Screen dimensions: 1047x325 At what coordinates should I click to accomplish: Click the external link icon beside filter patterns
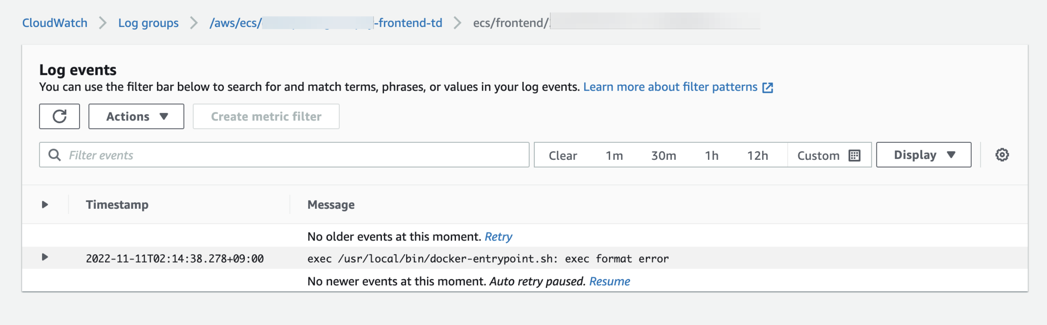[767, 87]
